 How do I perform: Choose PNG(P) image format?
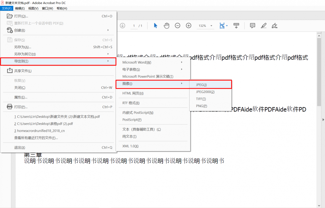[x=211, y=106]
